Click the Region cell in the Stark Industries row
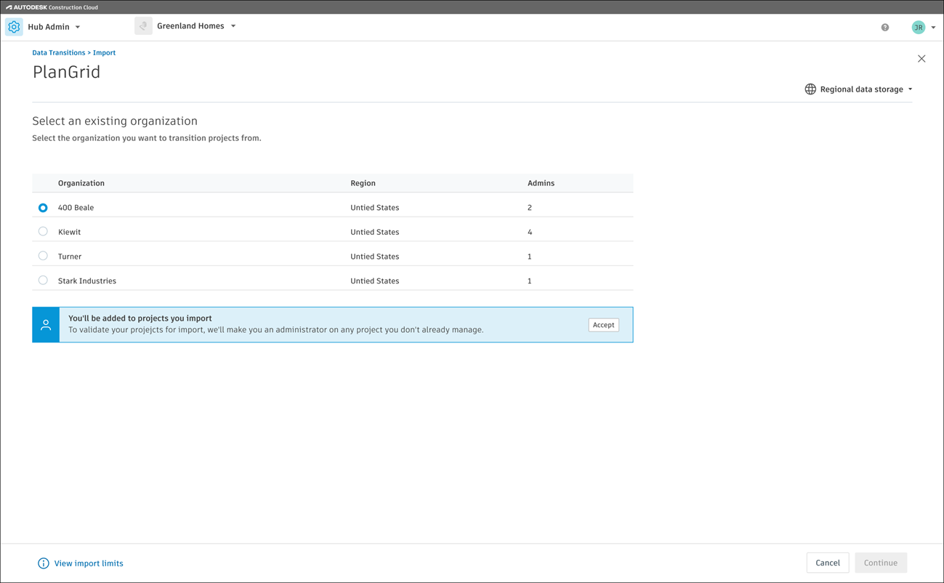944x583 pixels. tap(374, 281)
